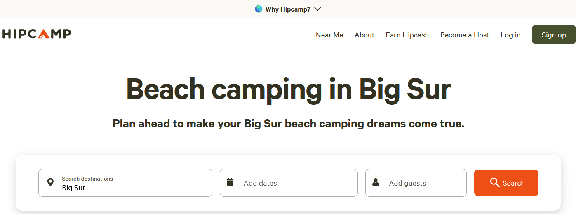
Task: Open the Add guests selector
Action: 416,183
